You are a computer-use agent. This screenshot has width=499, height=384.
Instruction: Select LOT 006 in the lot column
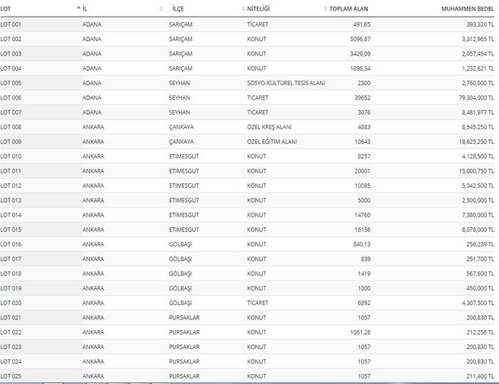(11, 97)
